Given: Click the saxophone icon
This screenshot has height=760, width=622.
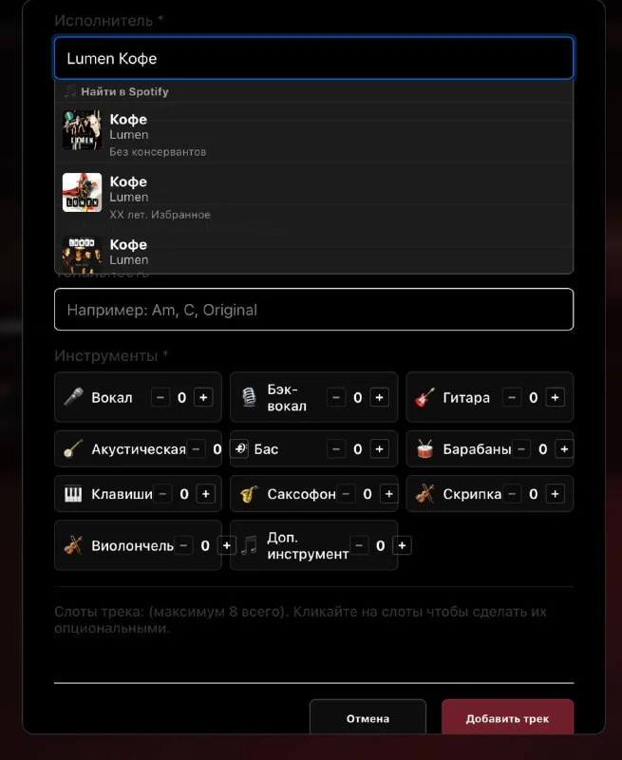Looking at the screenshot, I should (x=249, y=494).
